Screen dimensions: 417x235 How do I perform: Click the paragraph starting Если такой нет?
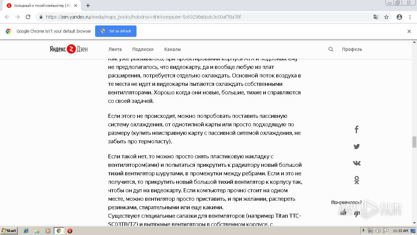pyautogui.click(x=205, y=182)
